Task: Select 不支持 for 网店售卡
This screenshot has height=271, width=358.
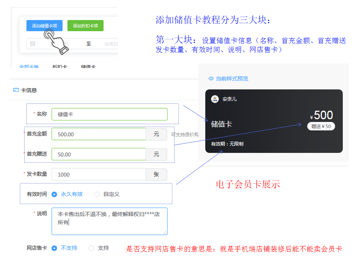Action: 54,248
